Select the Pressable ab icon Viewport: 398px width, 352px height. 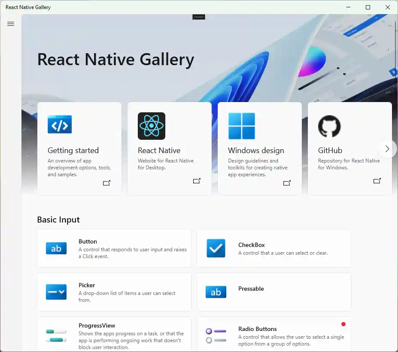point(216,292)
